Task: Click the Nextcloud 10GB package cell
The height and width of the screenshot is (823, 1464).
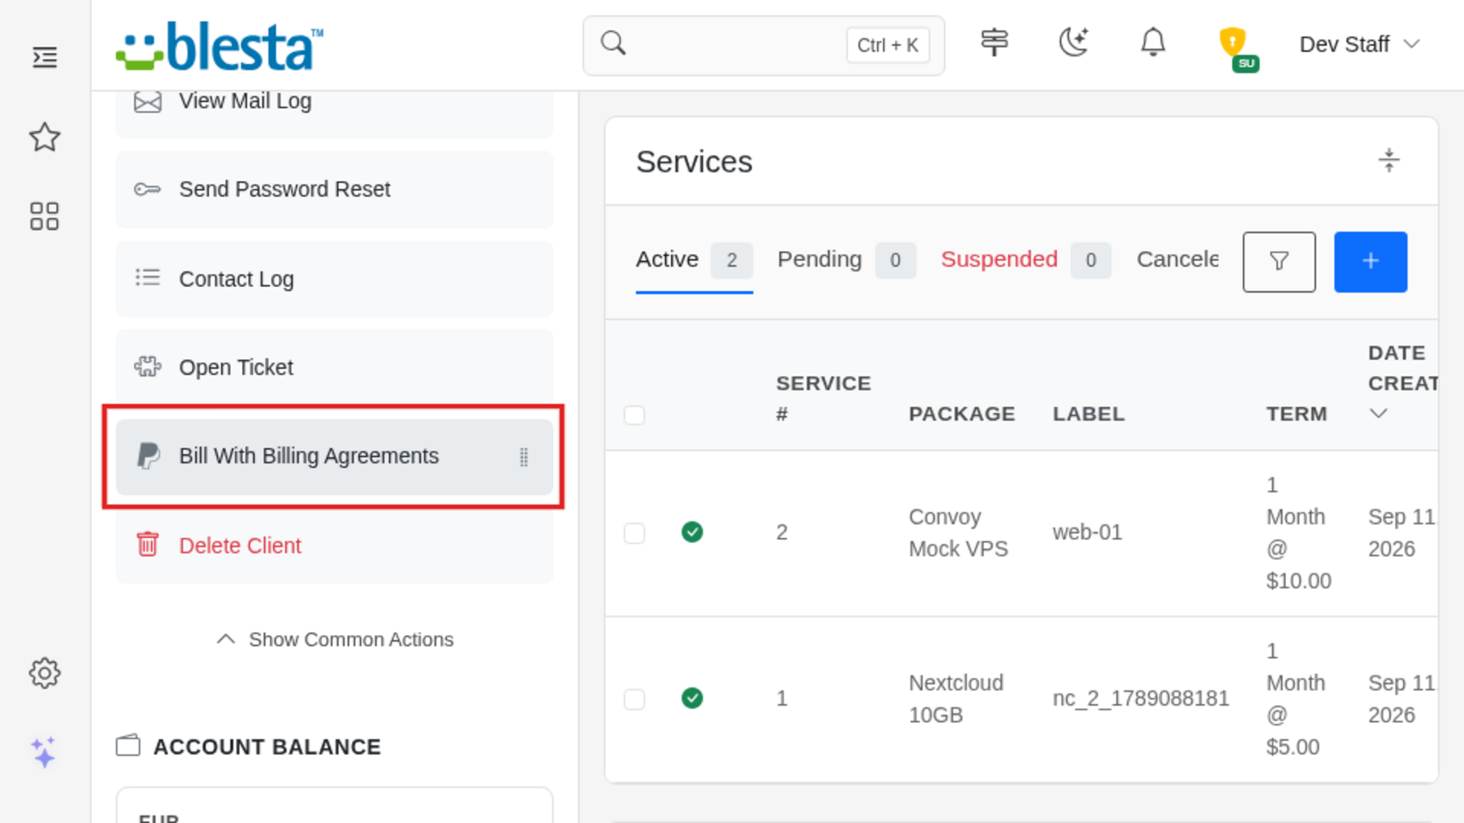Action: (955, 699)
